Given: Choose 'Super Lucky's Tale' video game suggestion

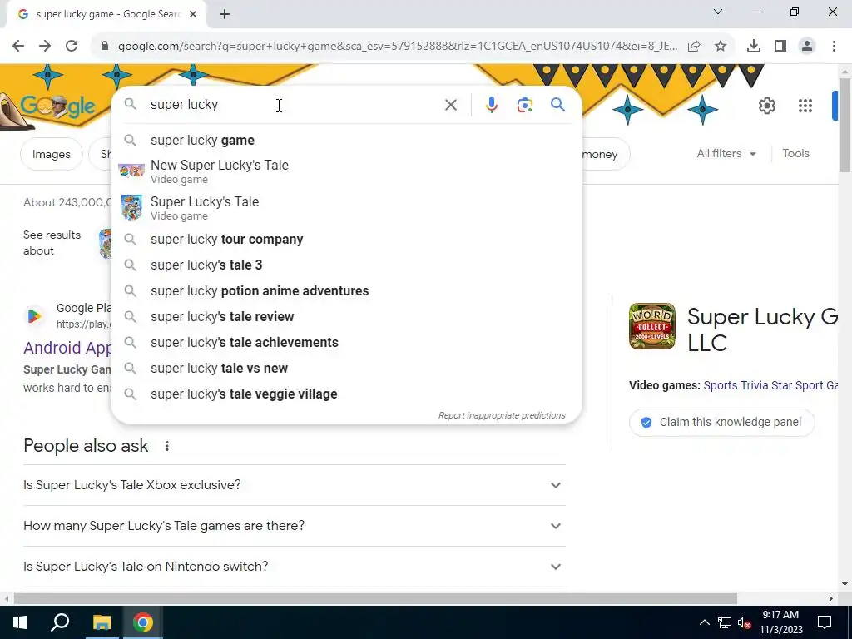Looking at the screenshot, I should (346, 208).
